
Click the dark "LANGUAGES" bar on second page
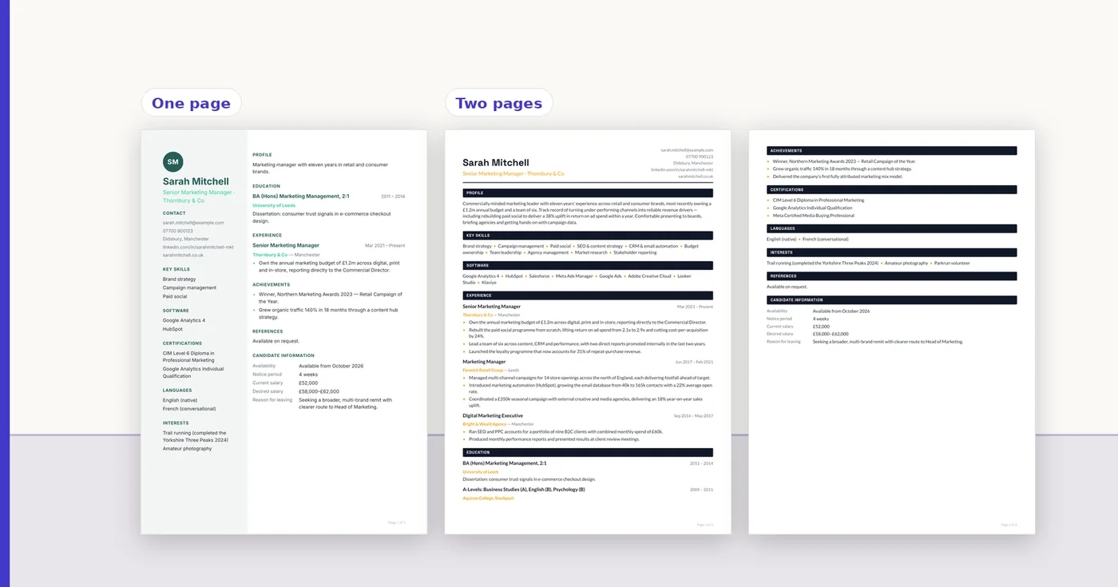pyautogui.click(x=892, y=228)
